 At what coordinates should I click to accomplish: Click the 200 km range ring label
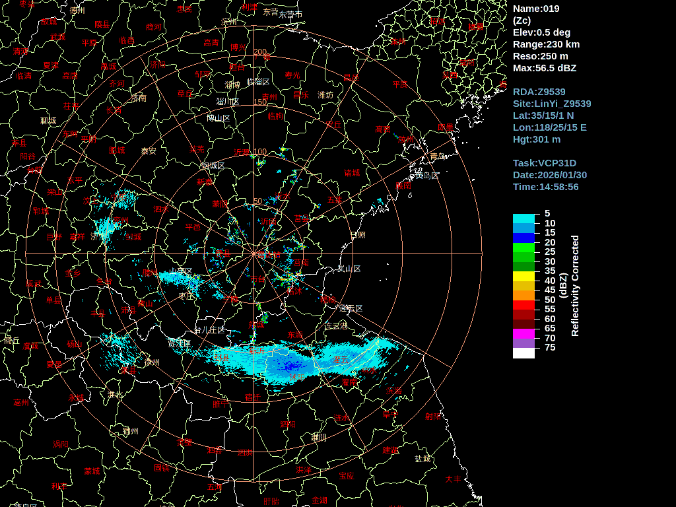(x=260, y=52)
